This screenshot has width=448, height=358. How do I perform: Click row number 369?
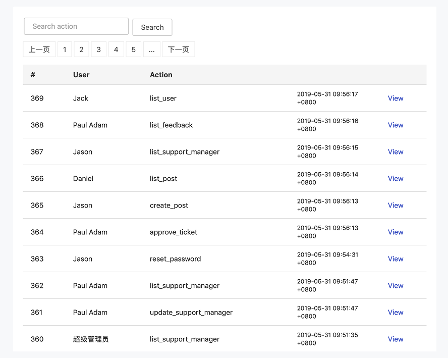[x=37, y=98]
